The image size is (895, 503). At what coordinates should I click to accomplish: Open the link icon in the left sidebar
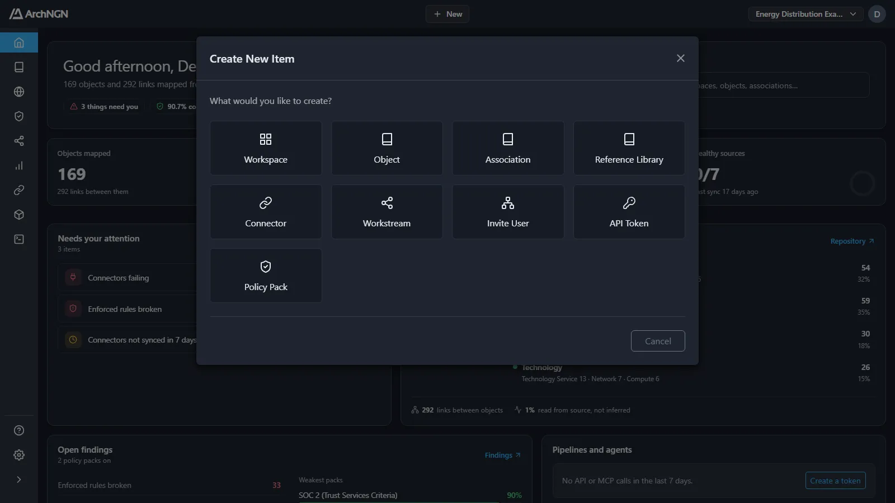tap(19, 190)
